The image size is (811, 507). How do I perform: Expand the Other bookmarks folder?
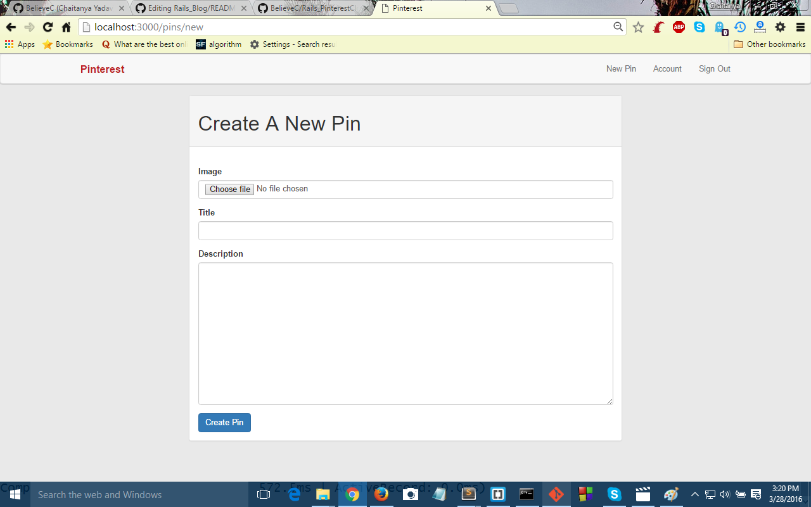(769, 44)
